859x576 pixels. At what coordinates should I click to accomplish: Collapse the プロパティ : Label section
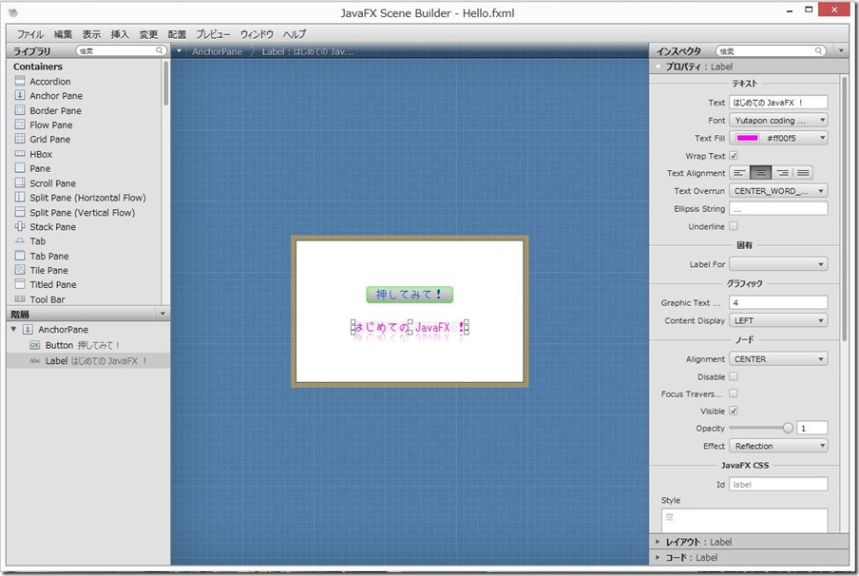(658, 67)
